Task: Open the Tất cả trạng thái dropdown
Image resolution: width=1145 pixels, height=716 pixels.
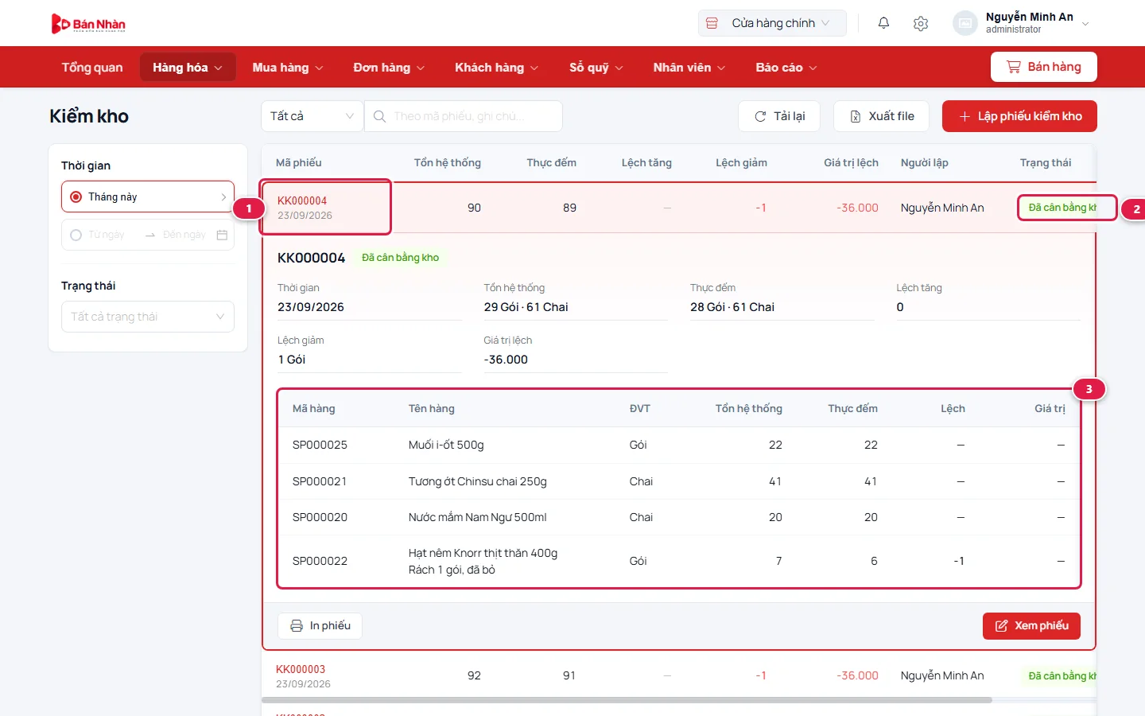Action: tap(148, 317)
